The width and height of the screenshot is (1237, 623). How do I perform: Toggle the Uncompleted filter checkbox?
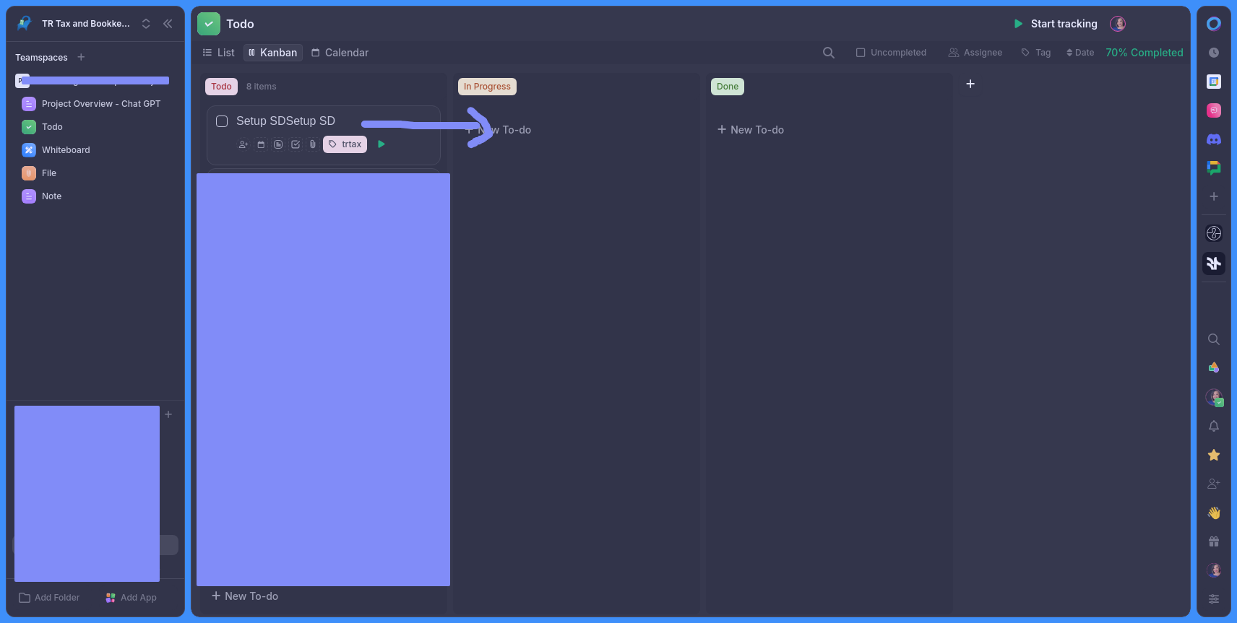pyautogui.click(x=861, y=53)
